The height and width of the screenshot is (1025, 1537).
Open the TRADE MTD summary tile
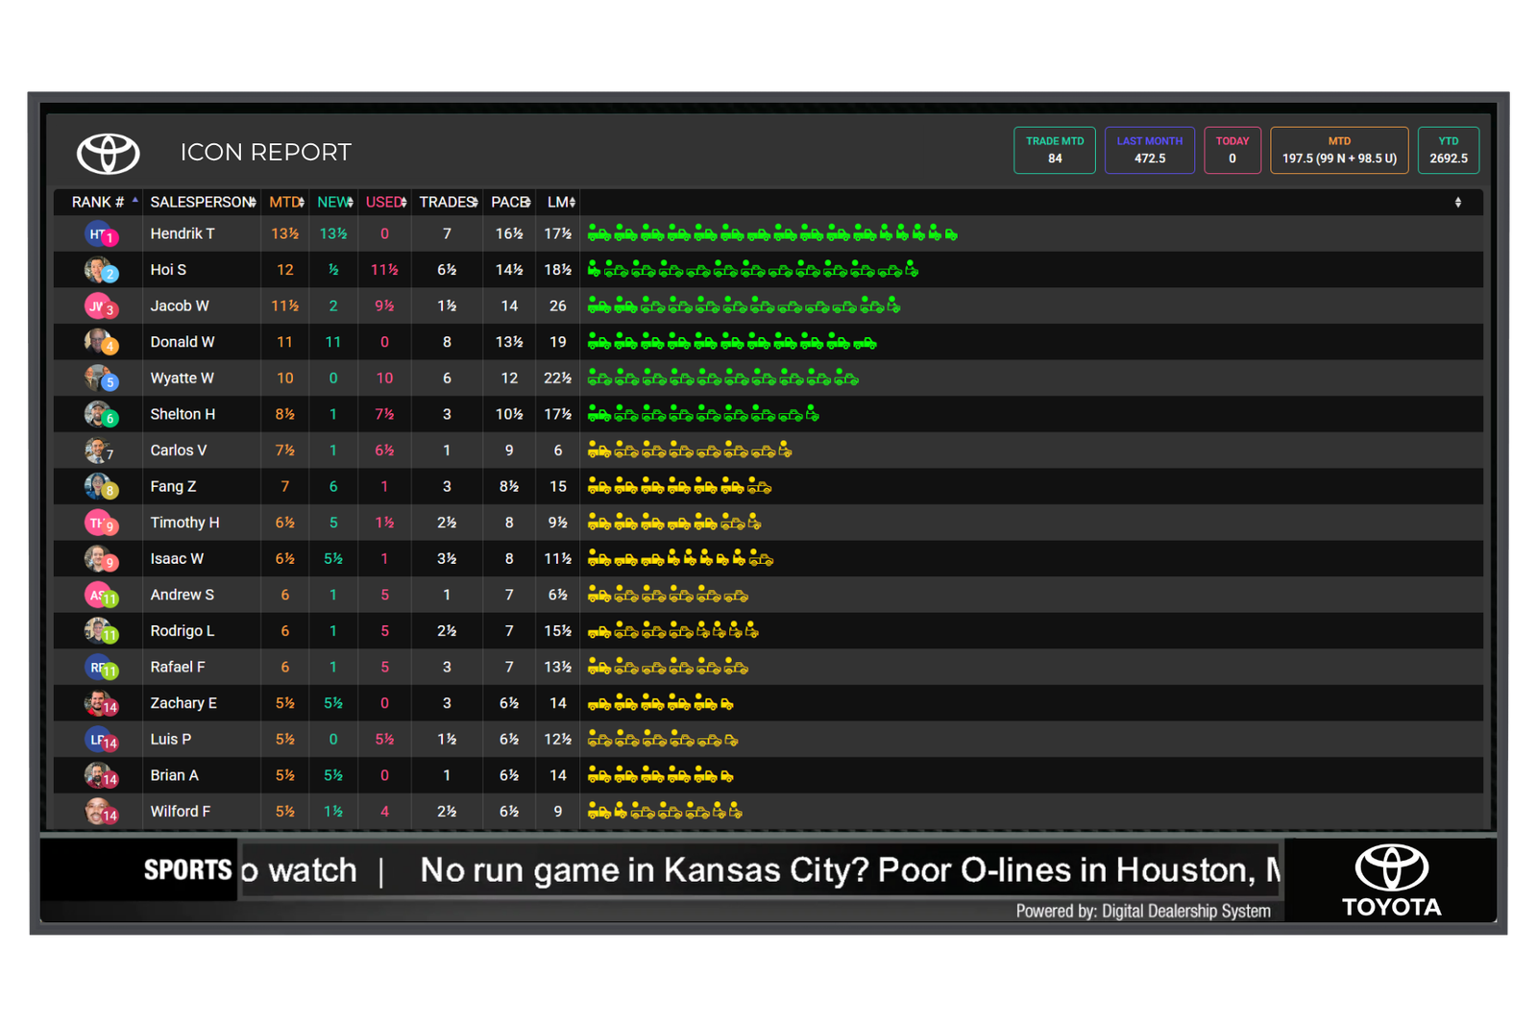click(x=1054, y=151)
